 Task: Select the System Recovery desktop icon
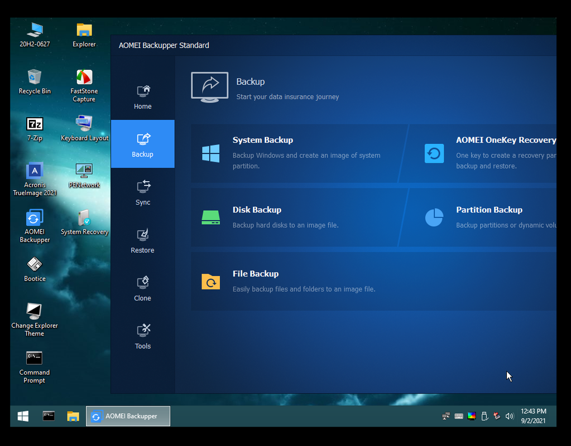pyautogui.click(x=84, y=222)
